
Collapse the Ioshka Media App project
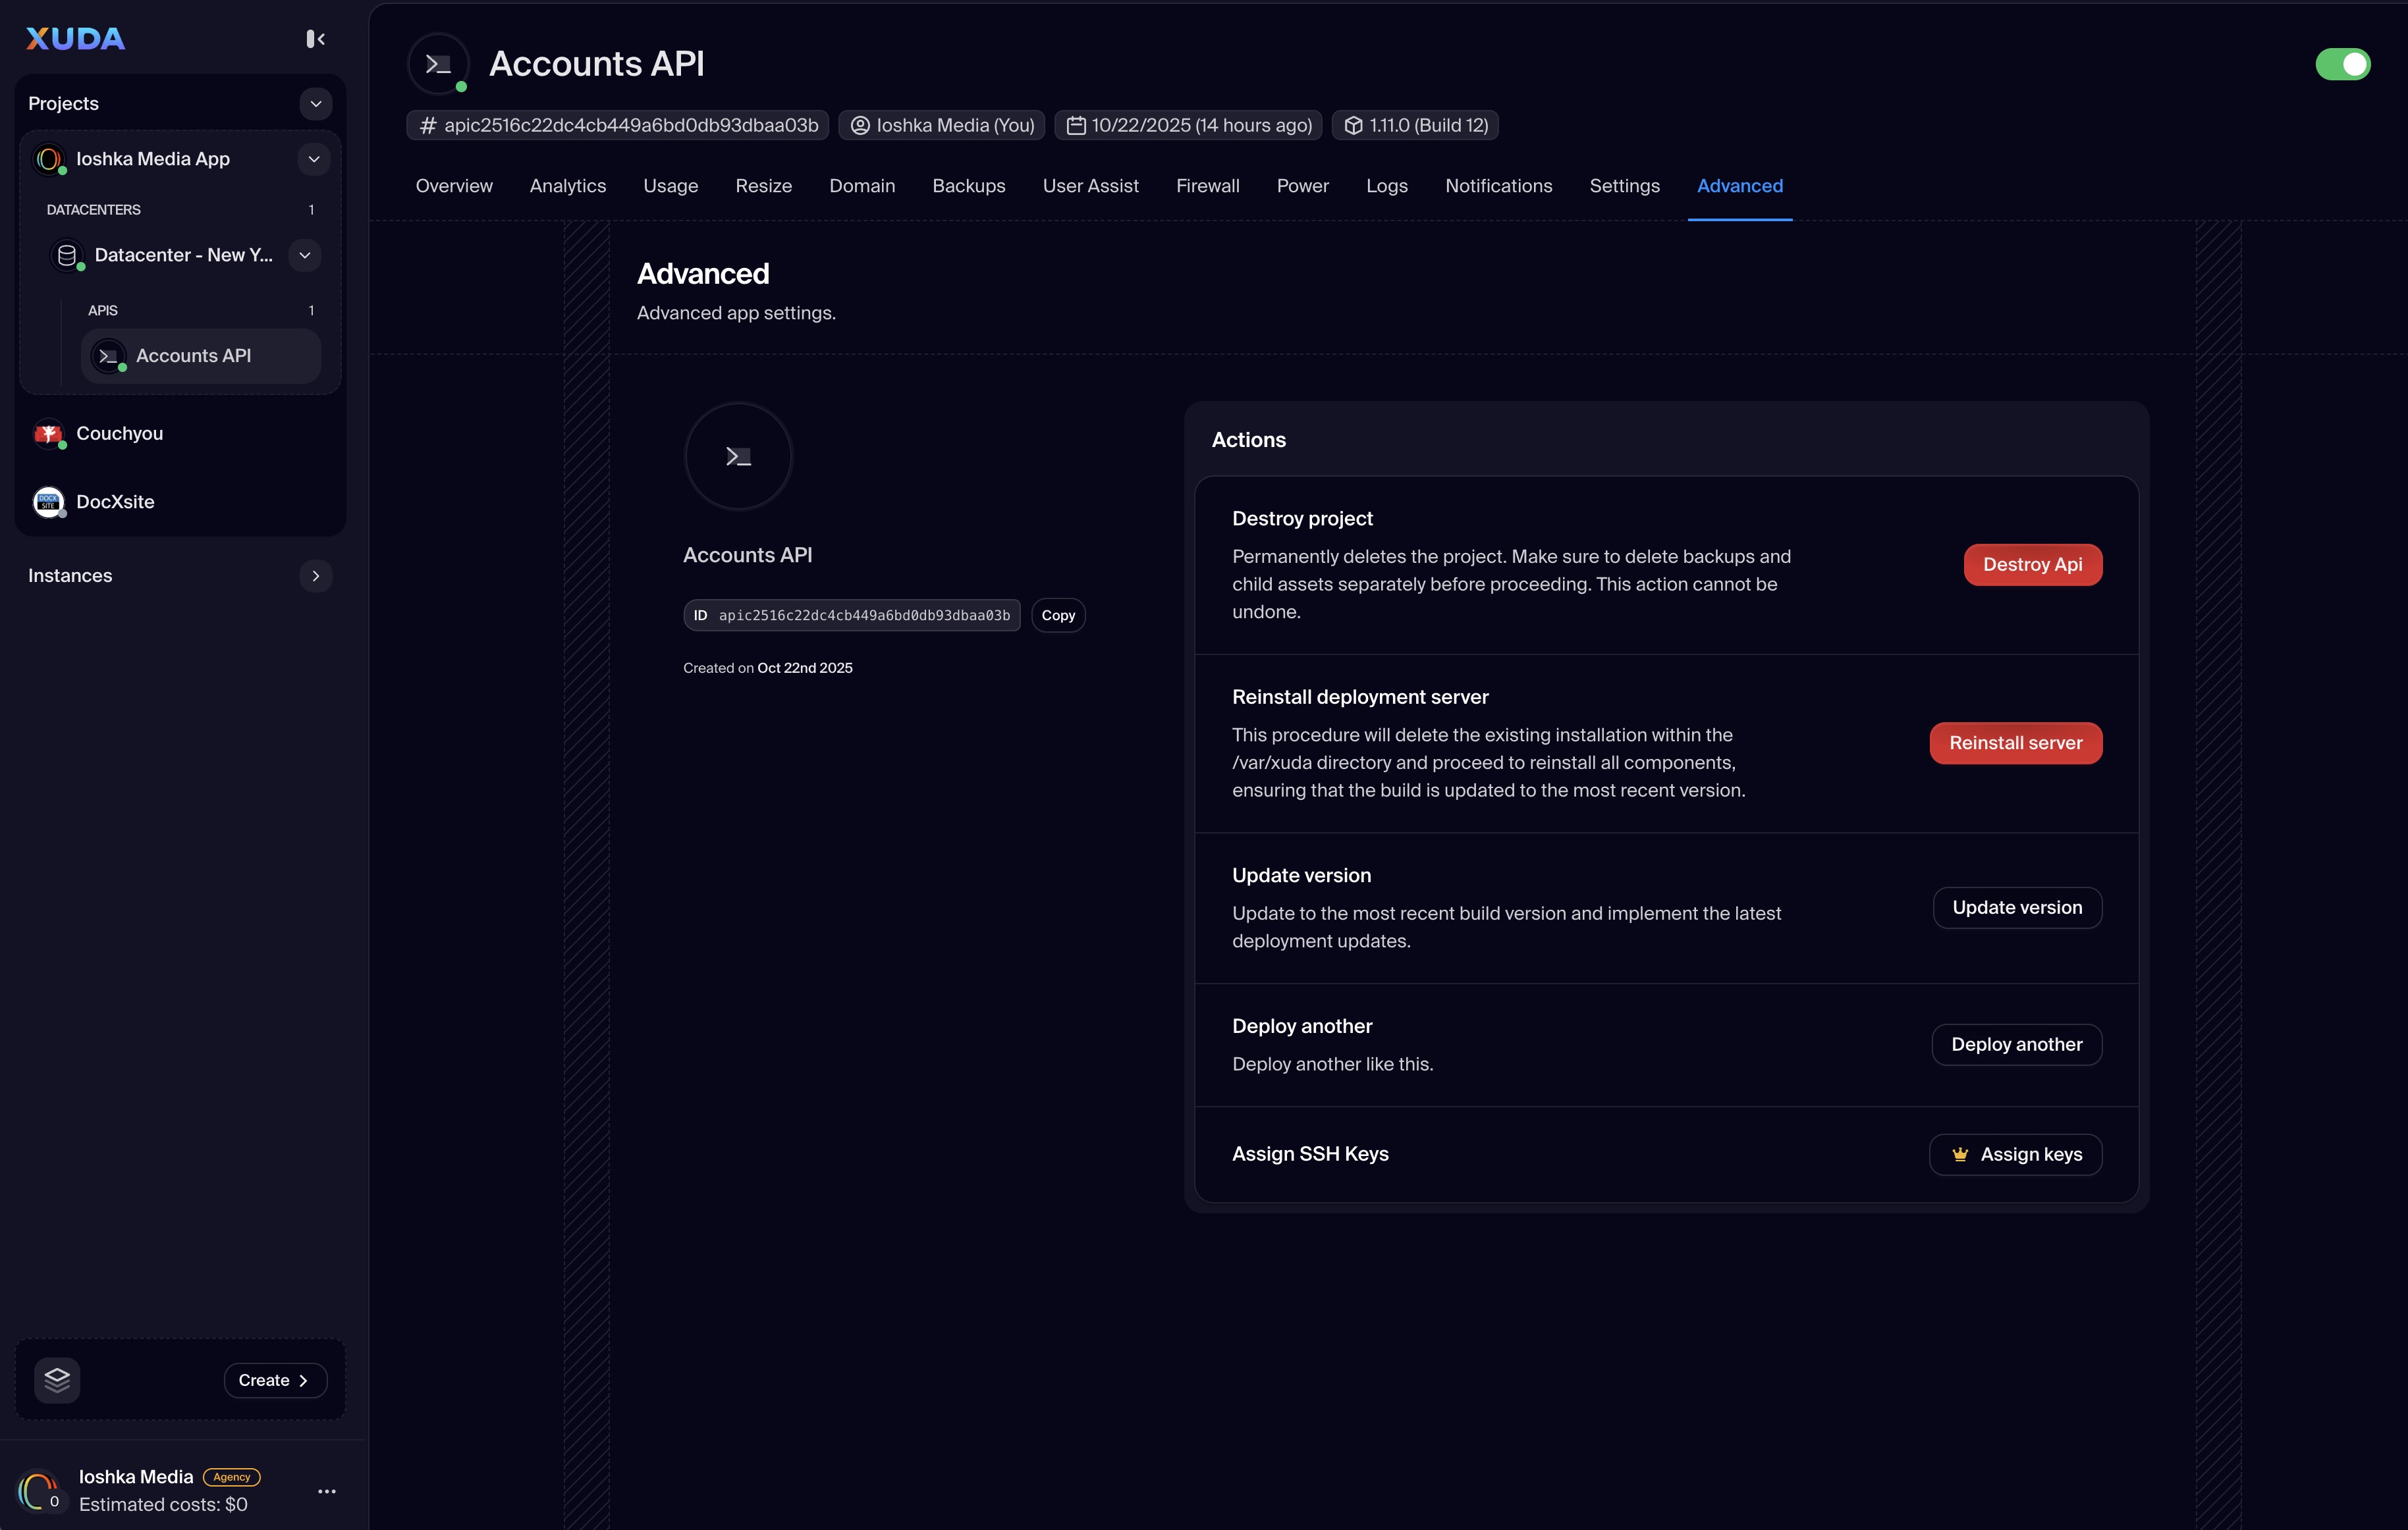[314, 159]
